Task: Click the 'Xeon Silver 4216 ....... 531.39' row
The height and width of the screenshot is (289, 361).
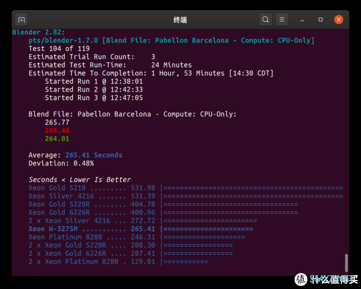Action: pos(186,196)
